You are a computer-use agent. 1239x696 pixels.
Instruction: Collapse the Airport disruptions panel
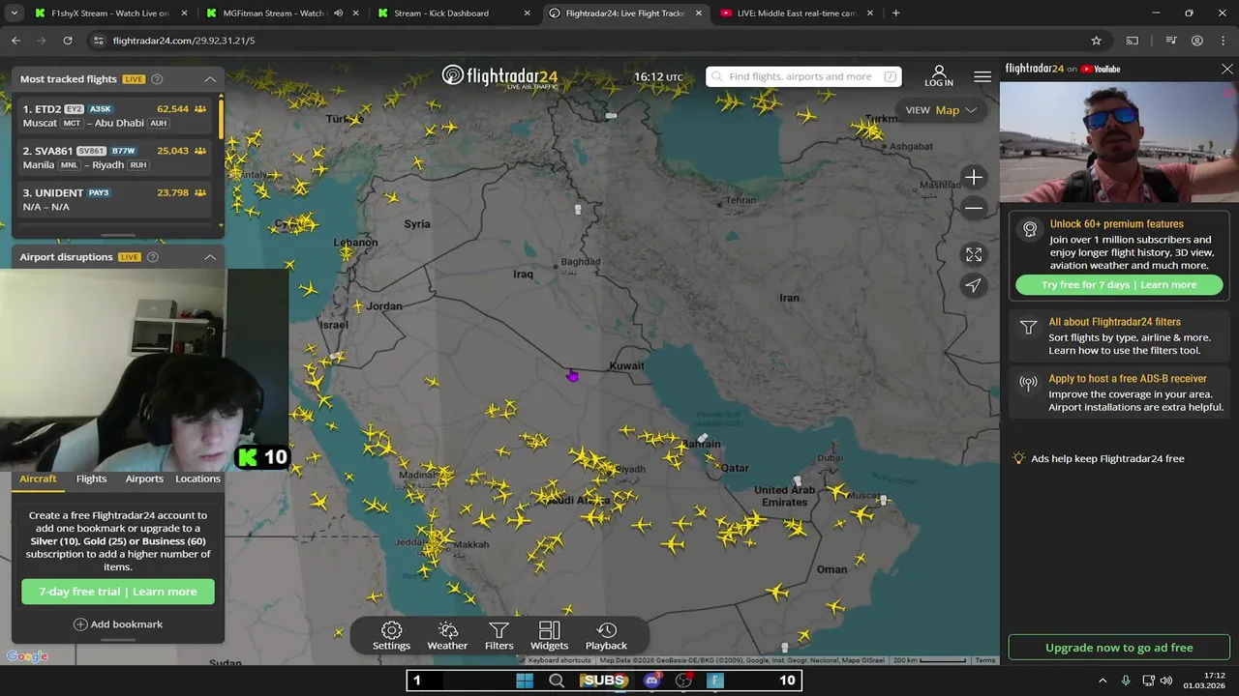[x=210, y=257]
